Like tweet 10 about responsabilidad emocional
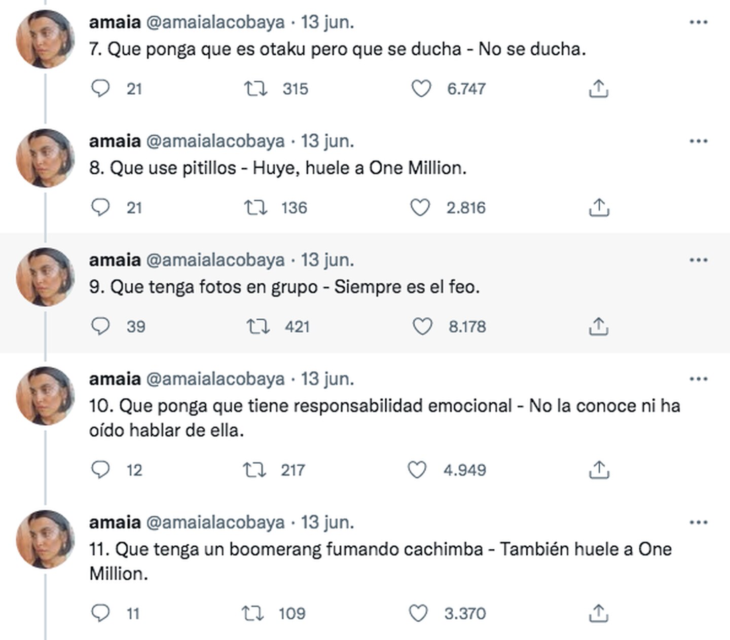This screenshot has width=730, height=640. pyautogui.click(x=417, y=470)
